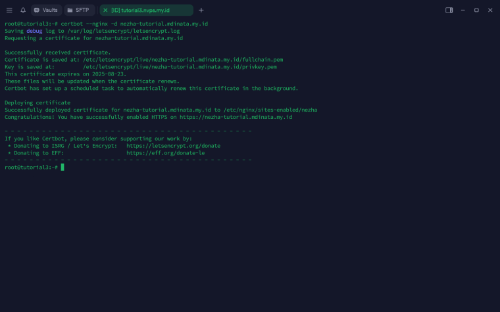The image size is (500, 312).
Task: Click the /var/log/letsencrypt/letsencrypt.log path
Action: click(x=124, y=32)
